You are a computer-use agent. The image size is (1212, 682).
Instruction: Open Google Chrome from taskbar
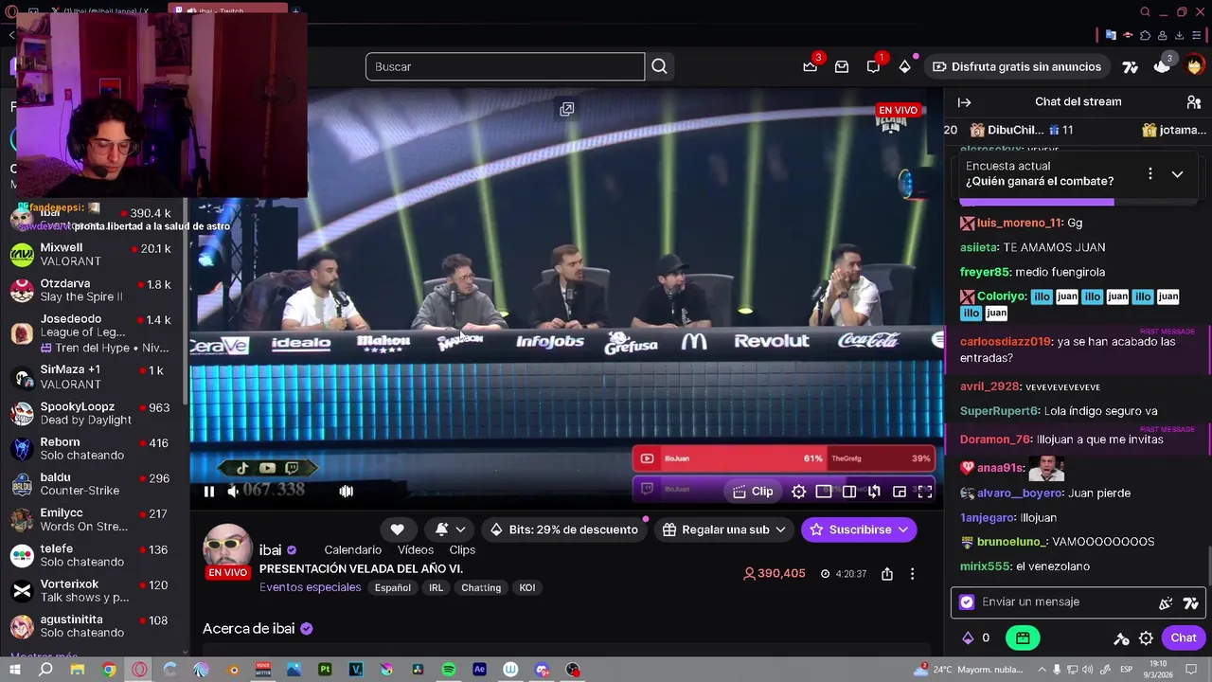pos(109,670)
